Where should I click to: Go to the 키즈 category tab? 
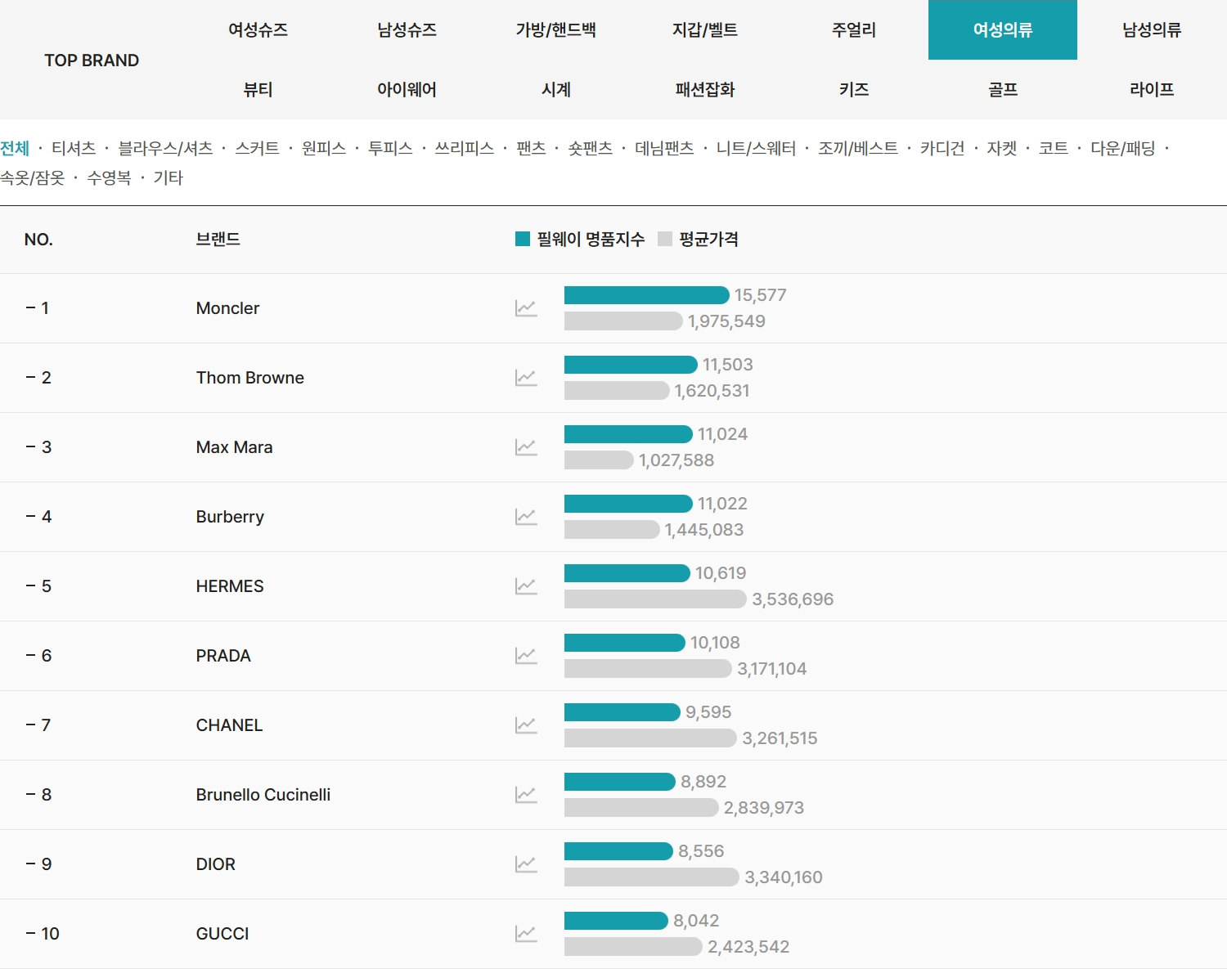(x=853, y=90)
